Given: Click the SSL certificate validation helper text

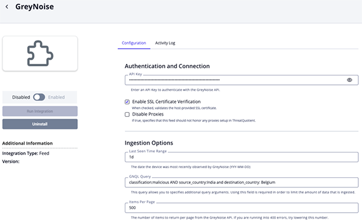Looking at the screenshot, I should [x=174, y=108].
